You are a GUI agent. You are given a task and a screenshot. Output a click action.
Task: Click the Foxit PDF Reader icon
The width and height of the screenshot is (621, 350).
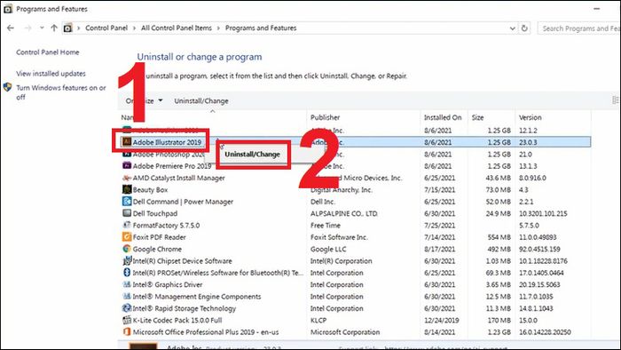pyautogui.click(x=127, y=236)
